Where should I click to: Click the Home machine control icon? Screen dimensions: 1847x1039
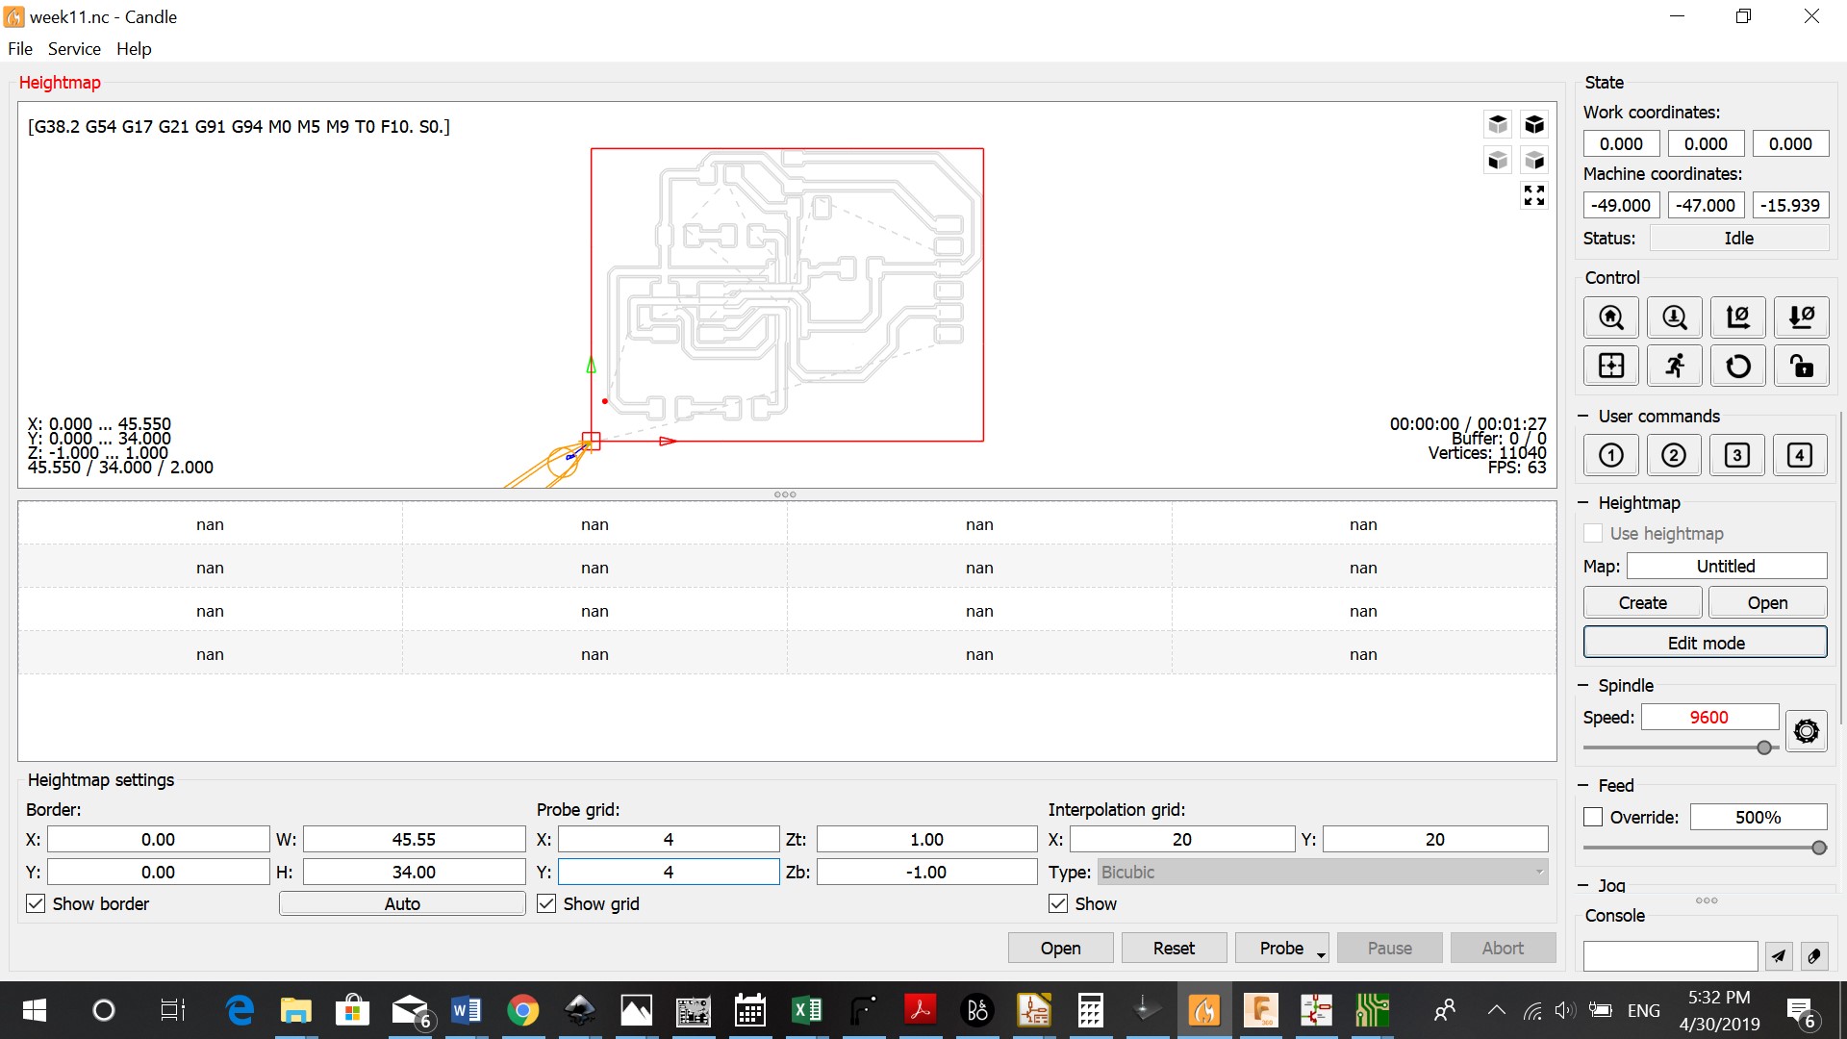1611,317
